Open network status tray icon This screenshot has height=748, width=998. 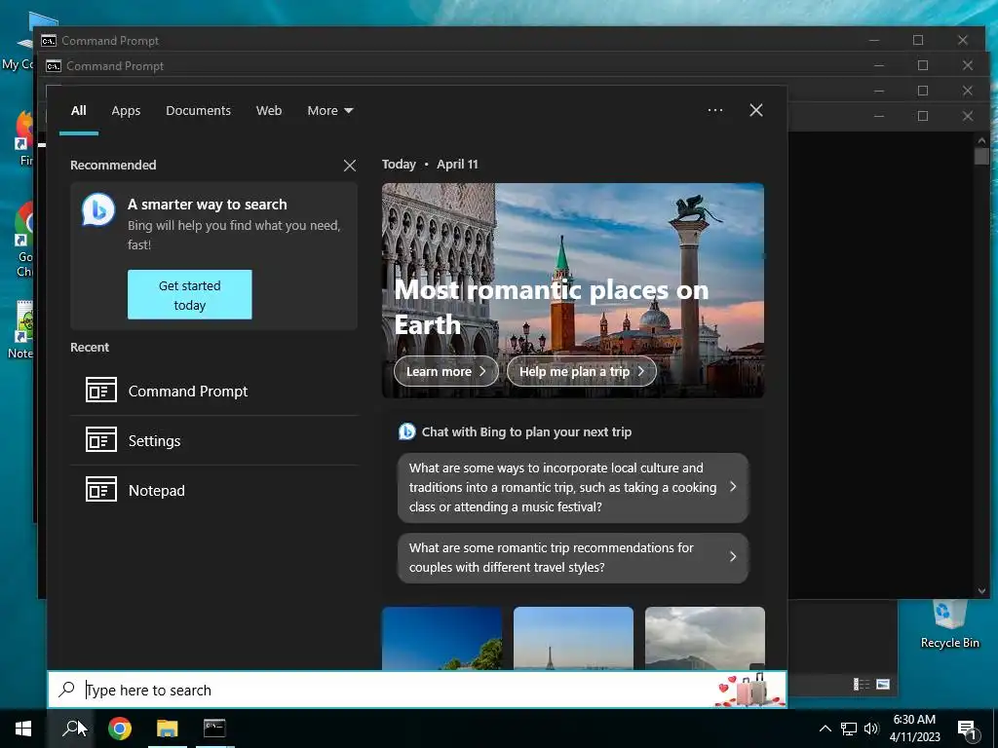tap(849, 729)
